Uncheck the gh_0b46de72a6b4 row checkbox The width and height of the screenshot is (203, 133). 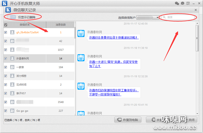tap(5, 32)
